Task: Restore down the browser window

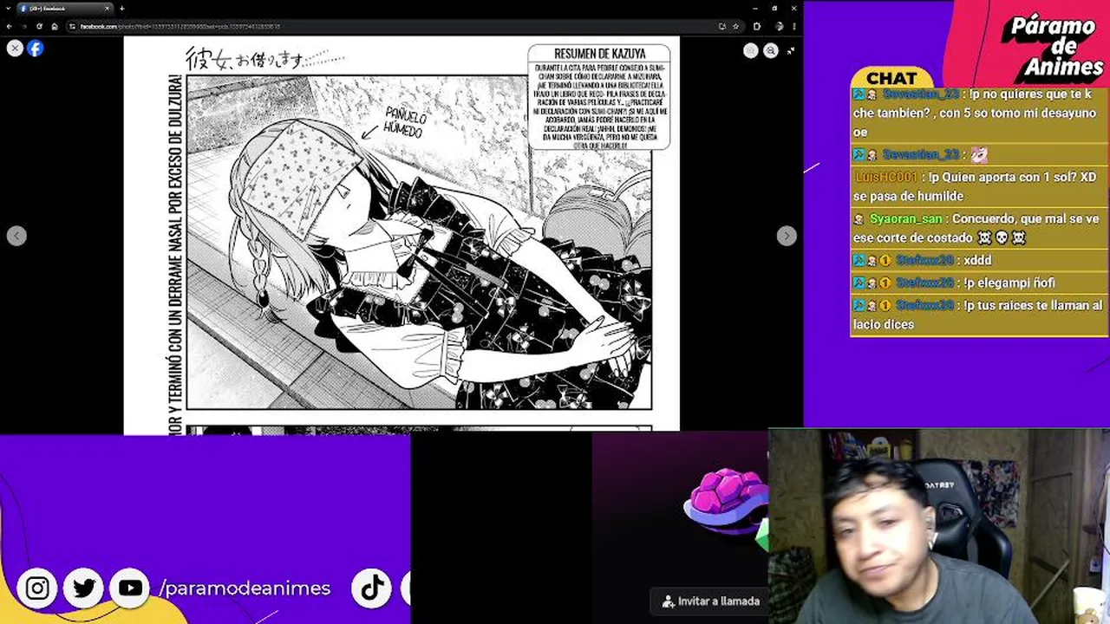Action: coord(774,9)
